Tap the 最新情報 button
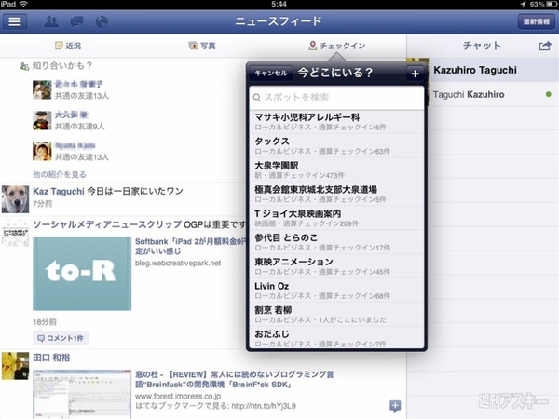Screen dimensions: 559x419 tap(537, 21)
